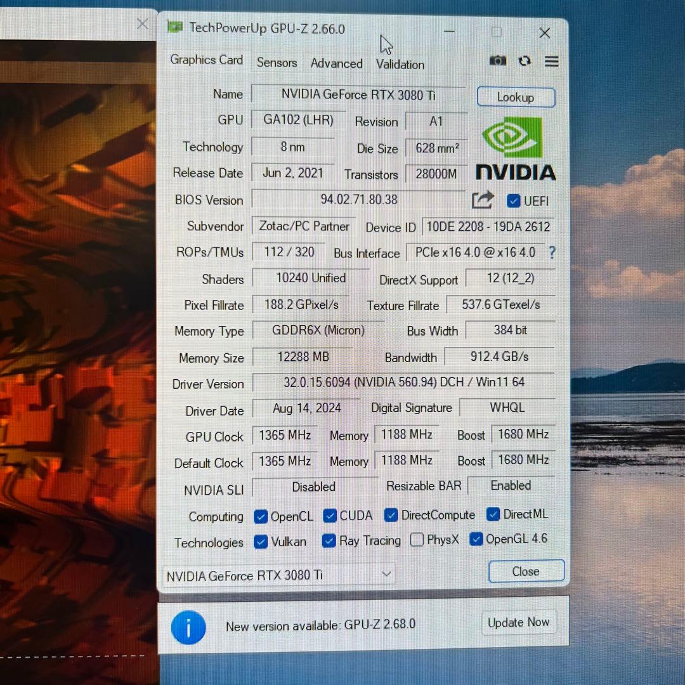Enable the PhysX checkbox
The image size is (685, 685).
pyautogui.click(x=417, y=540)
